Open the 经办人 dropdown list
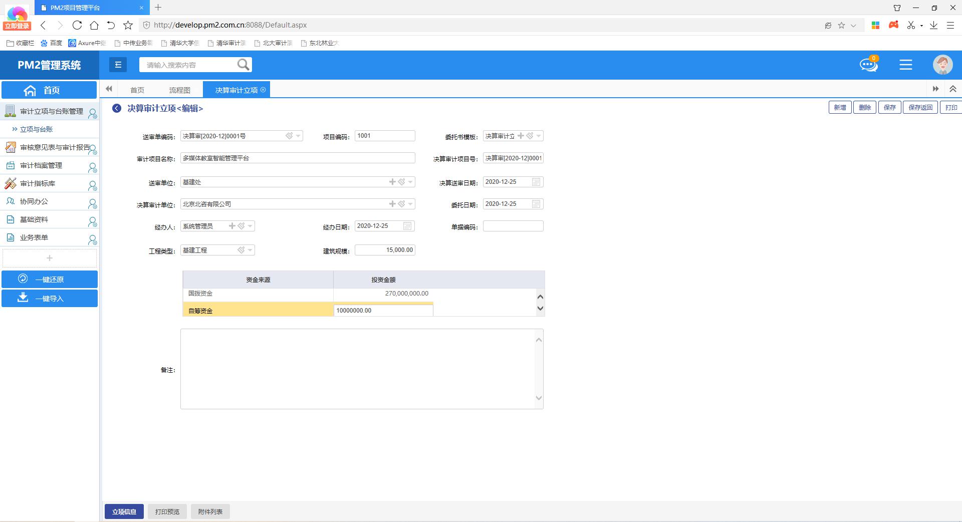The height and width of the screenshot is (522, 962). pos(250,226)
